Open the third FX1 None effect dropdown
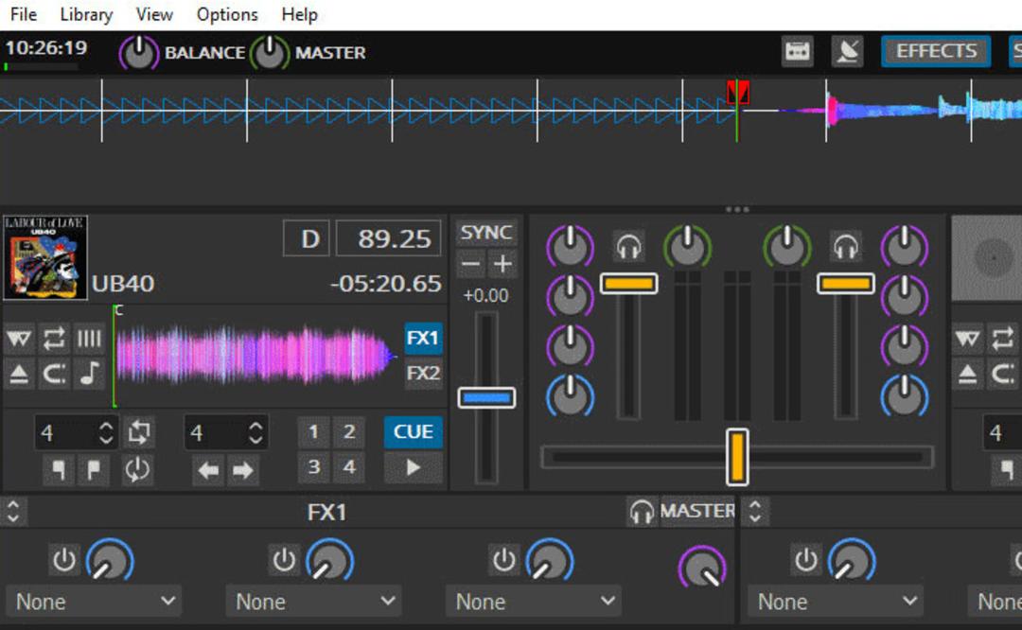Image resolution: width=1022 pixels, height=630 pixels. coord(533,602)
